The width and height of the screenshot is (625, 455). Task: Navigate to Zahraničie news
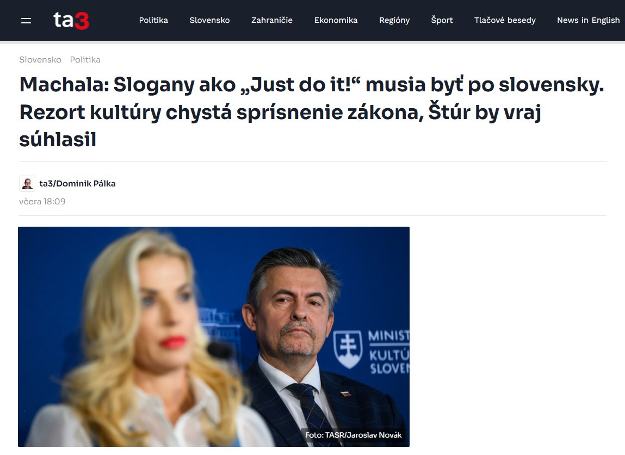(x=271, y=20)
